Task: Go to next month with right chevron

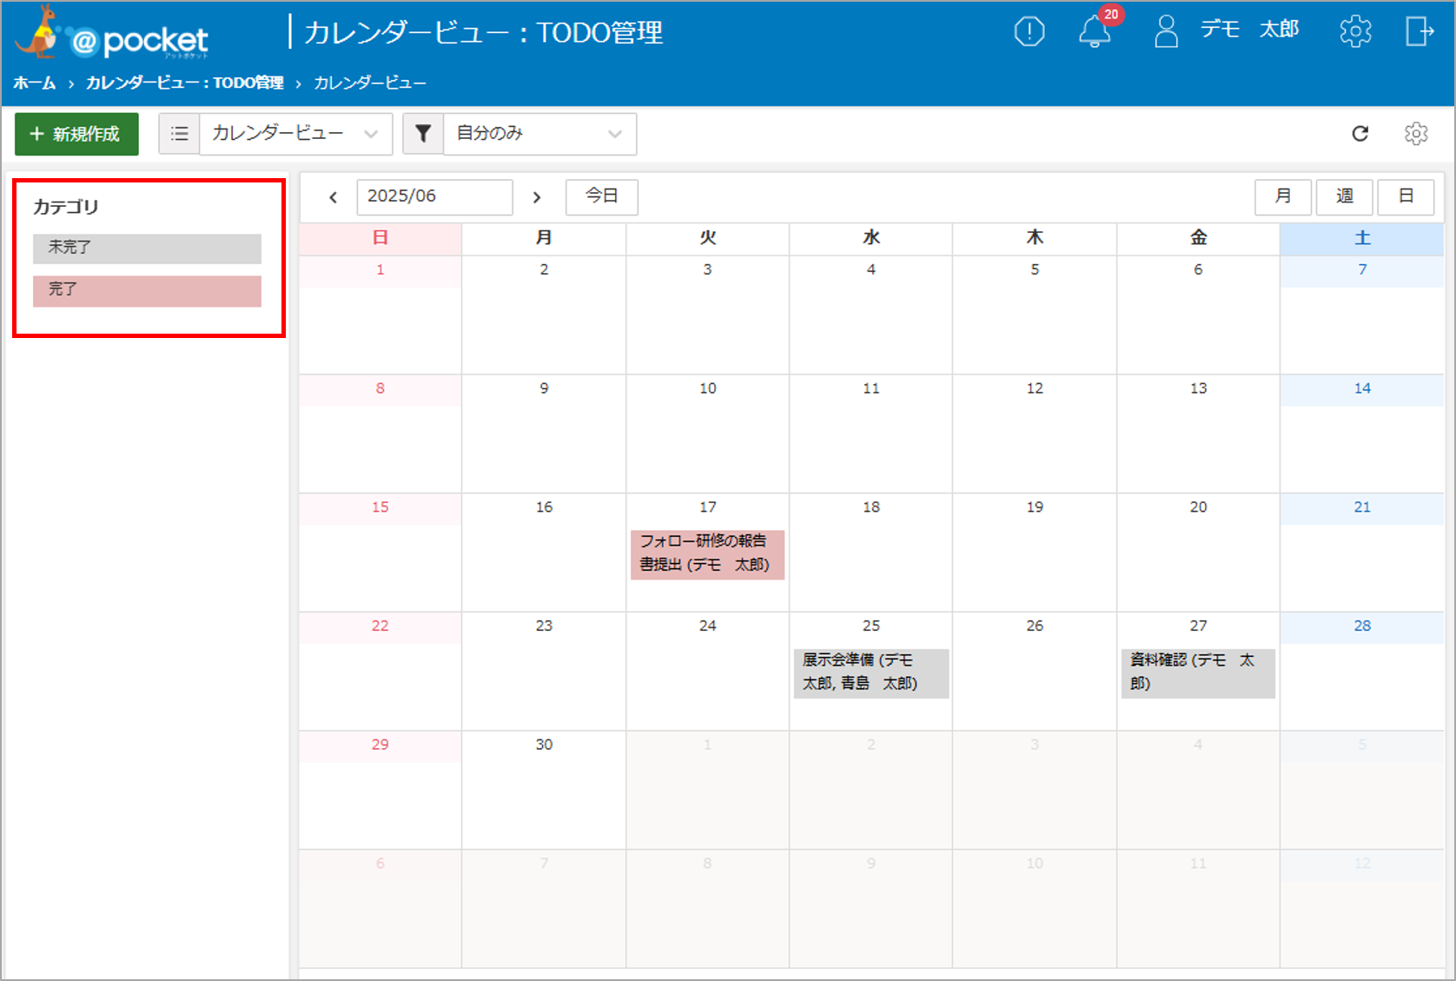Action: pyautogui.click(x=537, y=197)
